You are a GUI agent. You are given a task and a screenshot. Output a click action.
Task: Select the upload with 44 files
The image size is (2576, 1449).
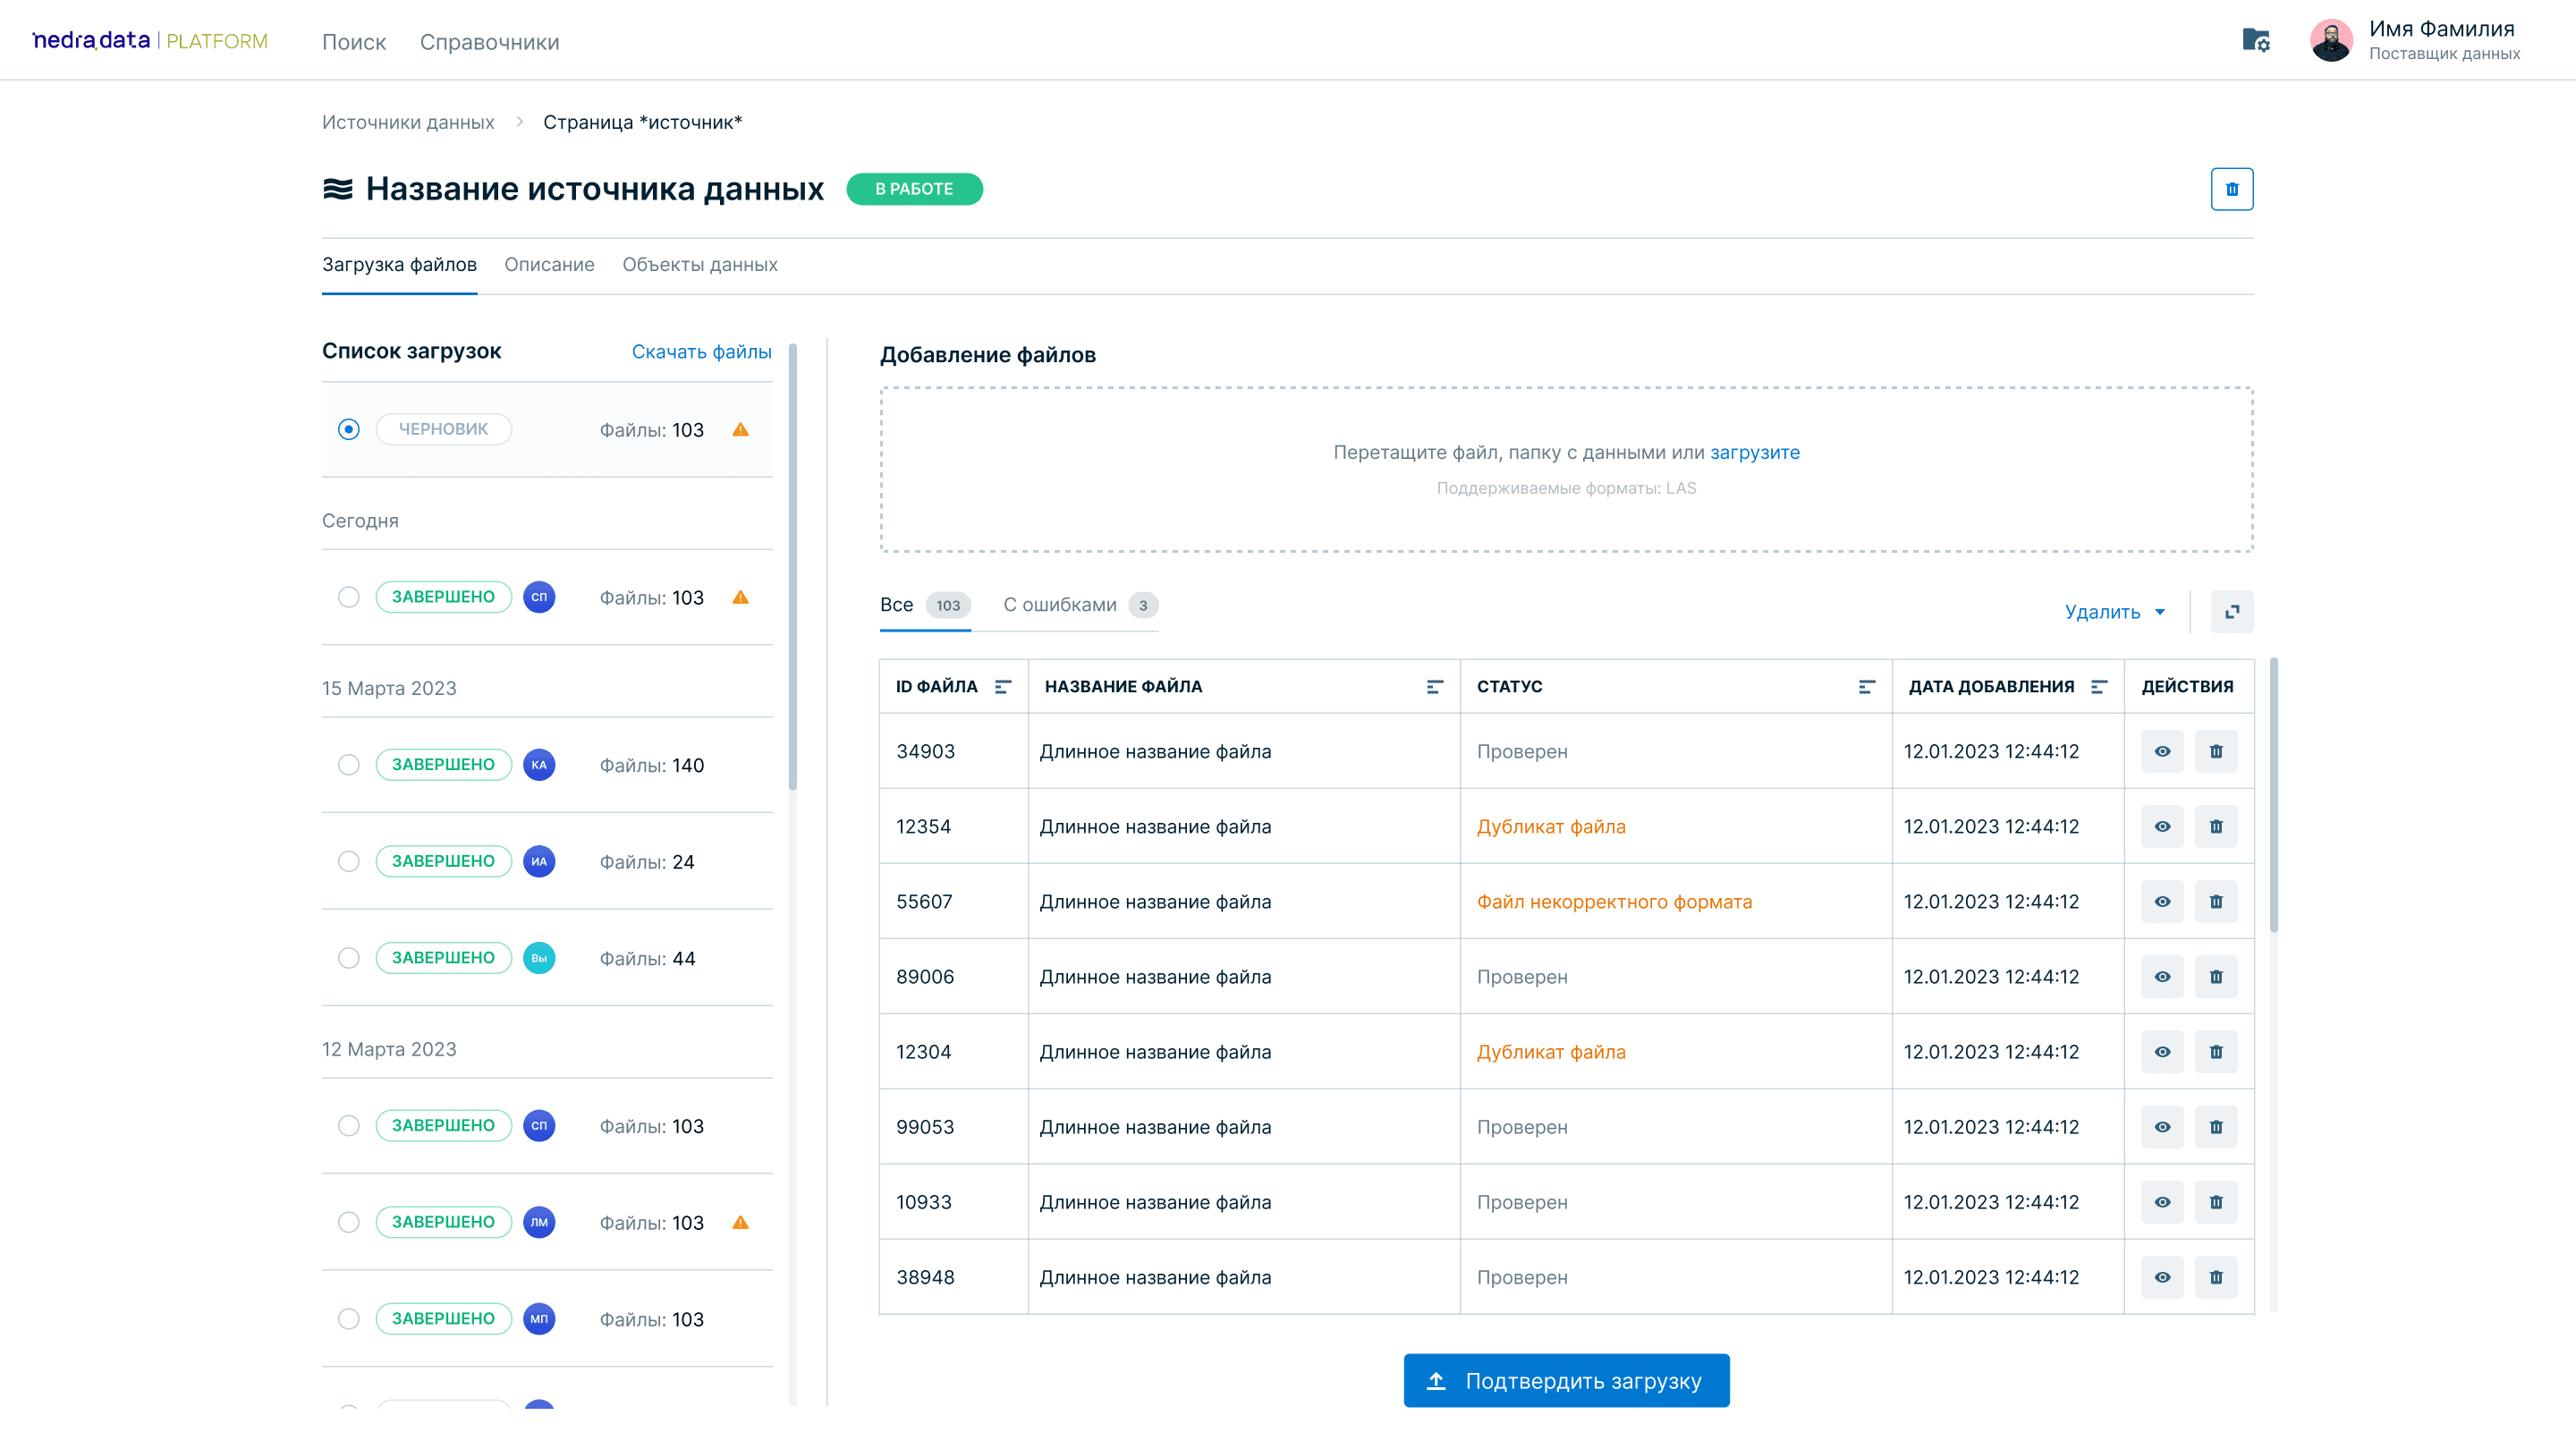click(x=348, y=958)
